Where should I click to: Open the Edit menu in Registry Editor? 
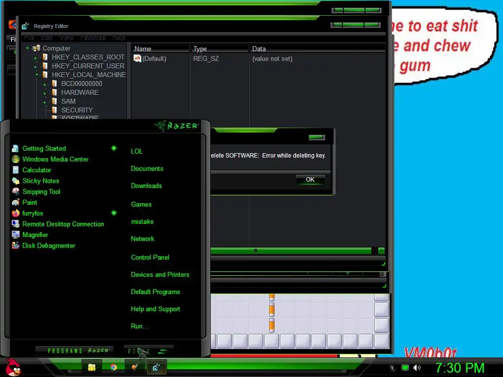tap(47, 37)
